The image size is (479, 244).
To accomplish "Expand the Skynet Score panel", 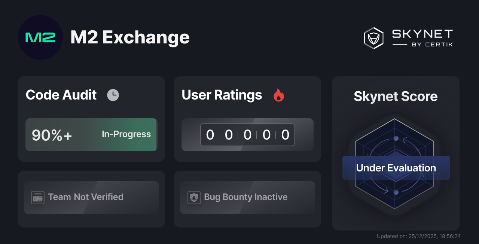I will tap(396, 153).
